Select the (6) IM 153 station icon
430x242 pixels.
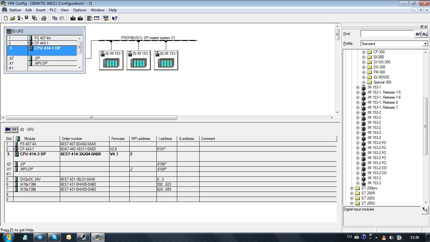pos(166,60)
